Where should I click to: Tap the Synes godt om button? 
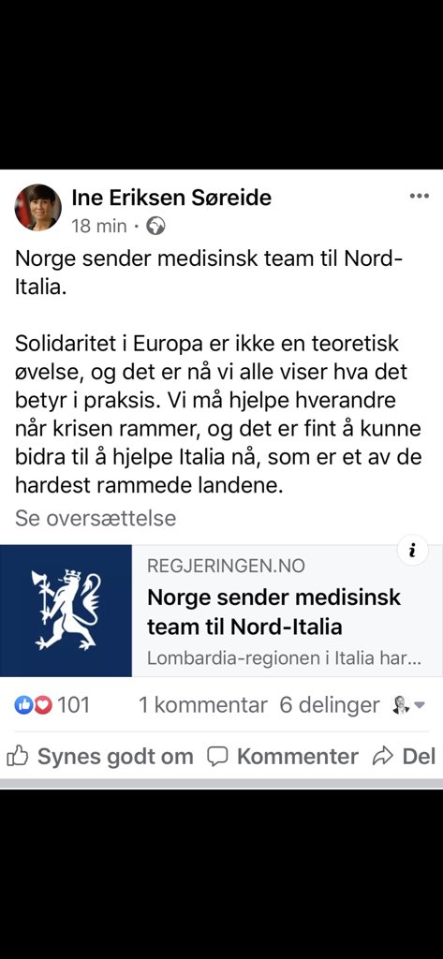100,757
